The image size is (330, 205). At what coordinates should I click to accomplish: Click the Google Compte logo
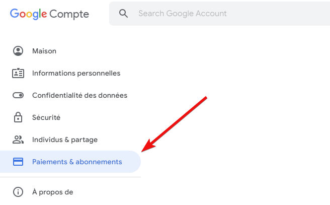click(49, 14)
